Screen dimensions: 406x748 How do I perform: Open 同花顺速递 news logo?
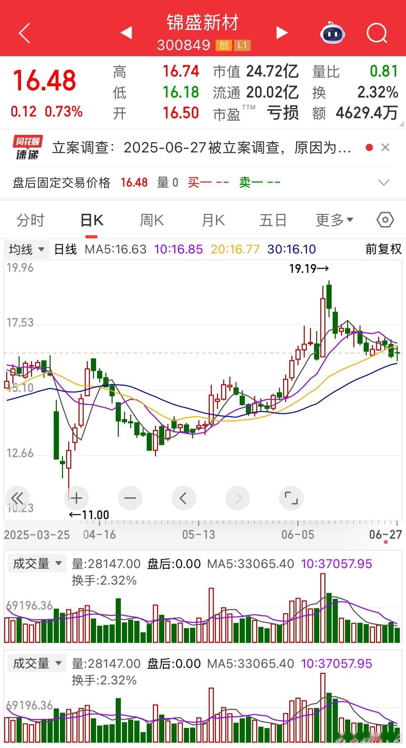click(x=28, y=148)
